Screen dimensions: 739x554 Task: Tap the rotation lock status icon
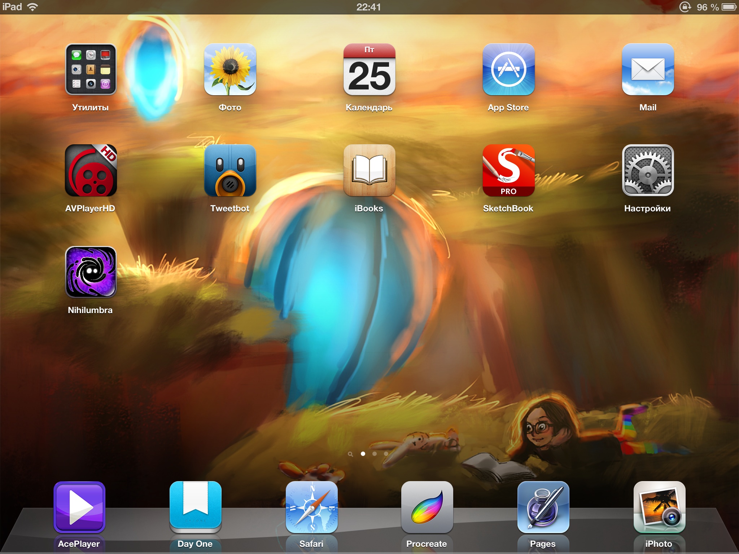(x=685, y=7)
